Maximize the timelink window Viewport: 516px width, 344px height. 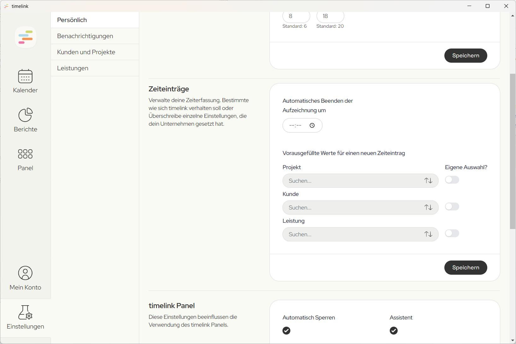pyautogui.click(x=488, y=6)
